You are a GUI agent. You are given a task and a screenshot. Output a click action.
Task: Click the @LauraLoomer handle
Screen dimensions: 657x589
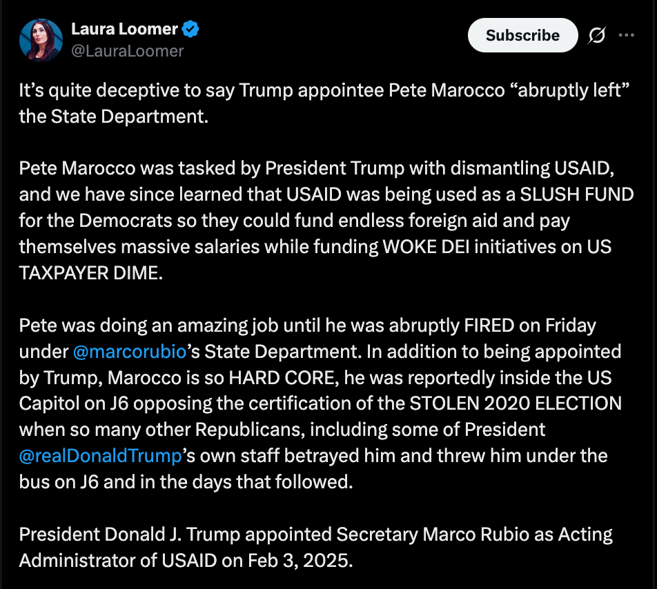coord(128,51)
